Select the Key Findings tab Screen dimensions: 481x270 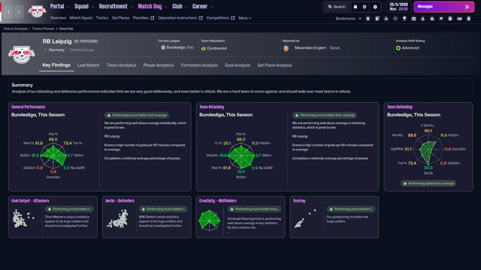56,65
